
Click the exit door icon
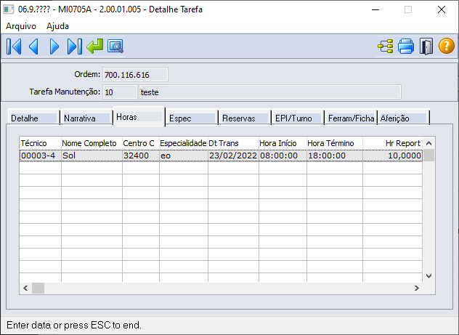(426, 47)
